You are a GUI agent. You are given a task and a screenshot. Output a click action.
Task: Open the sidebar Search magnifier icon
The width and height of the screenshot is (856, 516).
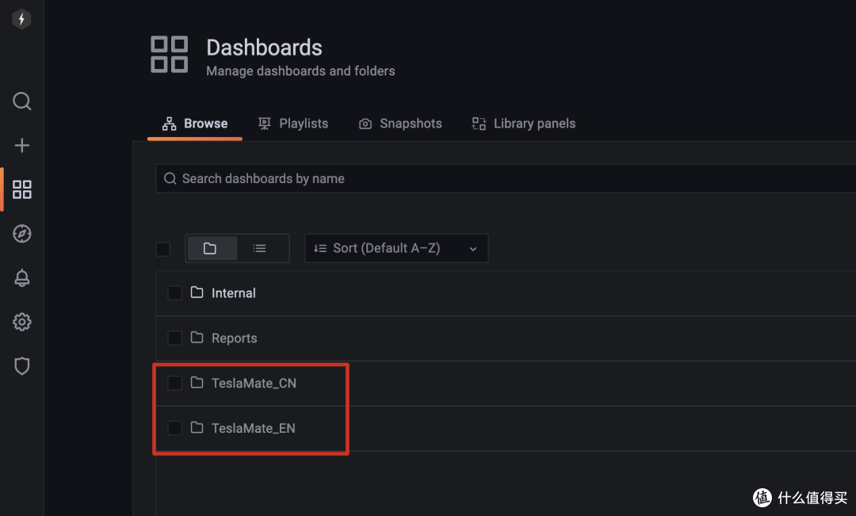coord(22,101)
